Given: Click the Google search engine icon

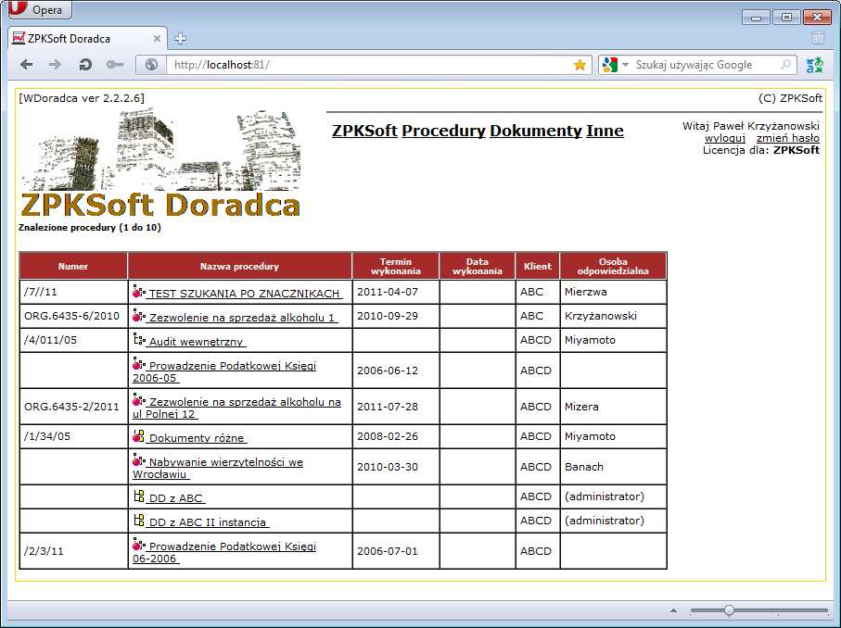Looking at the screenshot, I should click(x=610, y=65).
